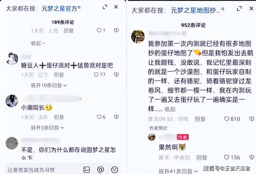This screenshot has height=174, width=256.
Task: Expand 展开3条回复 replies
Action: [x=47, y=128]
